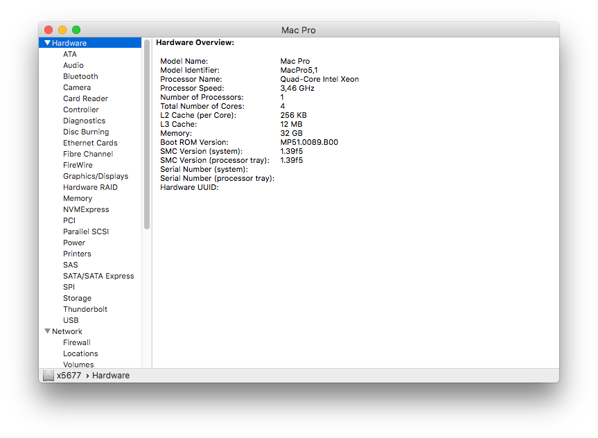
Task: Zoom the window with green button
Action: pos(76,30)
